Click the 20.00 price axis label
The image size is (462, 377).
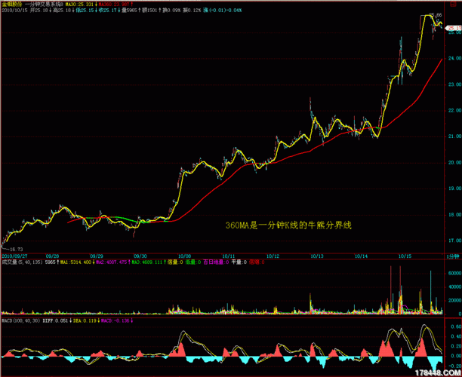[454, 163]
